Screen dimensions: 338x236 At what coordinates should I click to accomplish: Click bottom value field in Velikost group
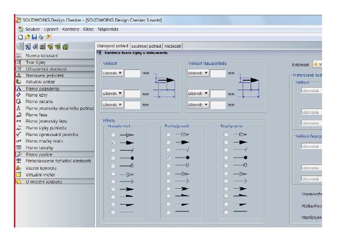[132, 105]
